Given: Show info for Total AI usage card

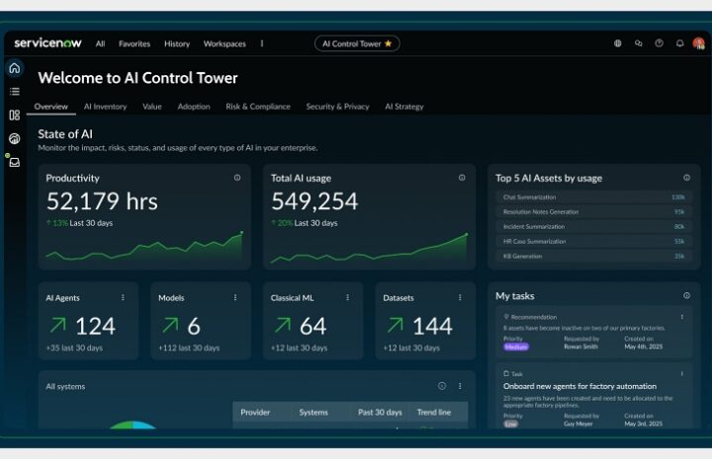Looking at the screenshot, I should (x=462, y=178).
